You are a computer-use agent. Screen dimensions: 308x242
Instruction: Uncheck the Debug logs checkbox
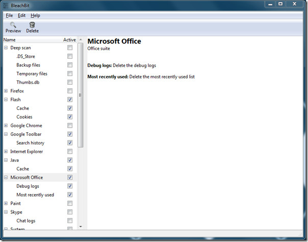[70, 186]
